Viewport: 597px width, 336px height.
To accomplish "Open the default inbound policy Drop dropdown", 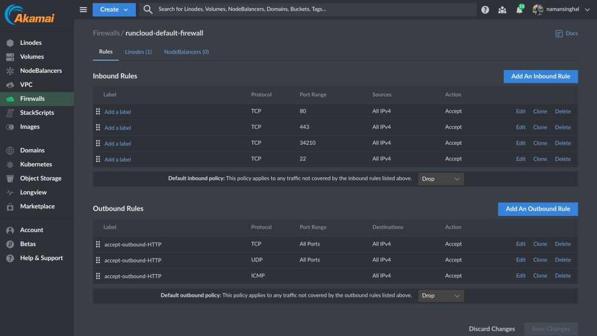I will point(441,179).
